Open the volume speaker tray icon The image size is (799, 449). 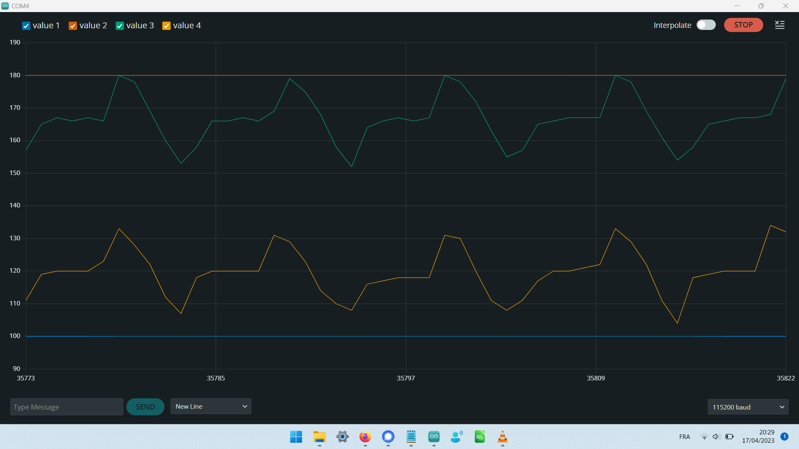coord(716,437)
